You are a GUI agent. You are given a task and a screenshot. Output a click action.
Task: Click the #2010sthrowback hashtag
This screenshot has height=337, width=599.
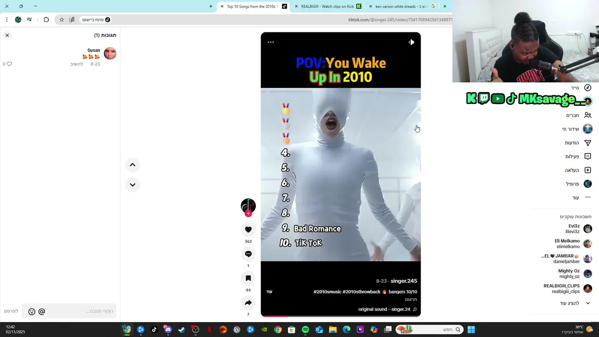point(361,292)
